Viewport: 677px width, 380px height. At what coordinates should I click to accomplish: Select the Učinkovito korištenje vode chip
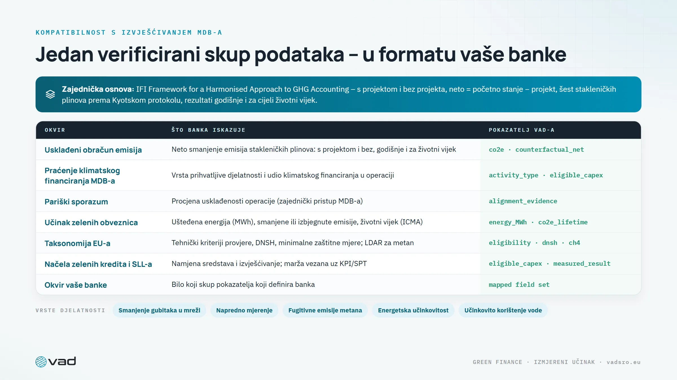(x=503, y=310)
